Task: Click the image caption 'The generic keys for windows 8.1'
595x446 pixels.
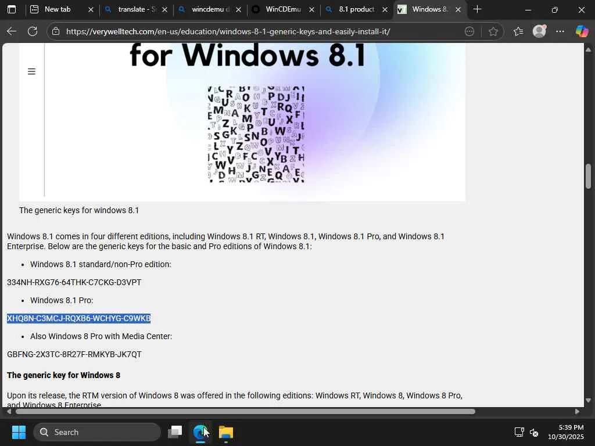Action: (x=79, y=210)
